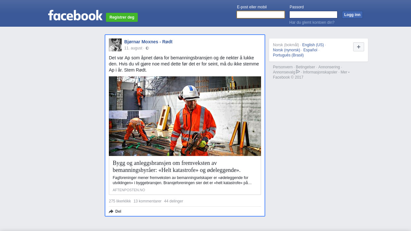Click the AFTENPOSTEN.NO source label
411x231 pixels.
point(129,190)
